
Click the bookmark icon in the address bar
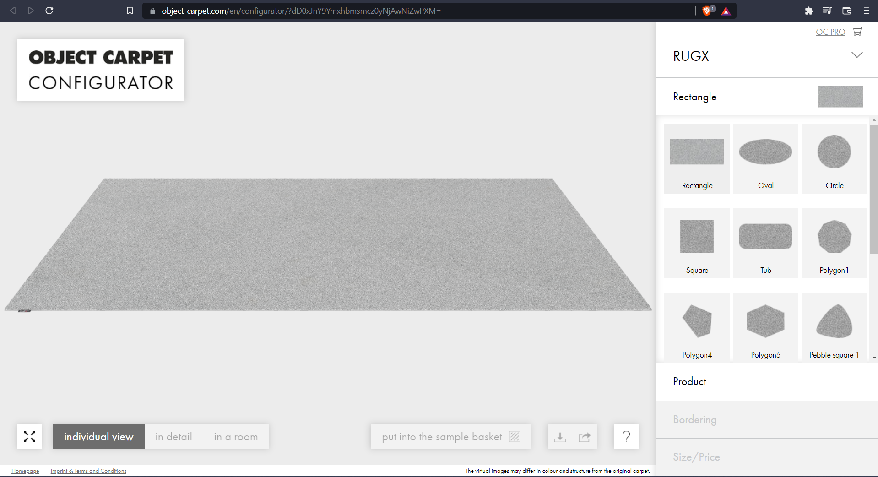pos(130,11)
